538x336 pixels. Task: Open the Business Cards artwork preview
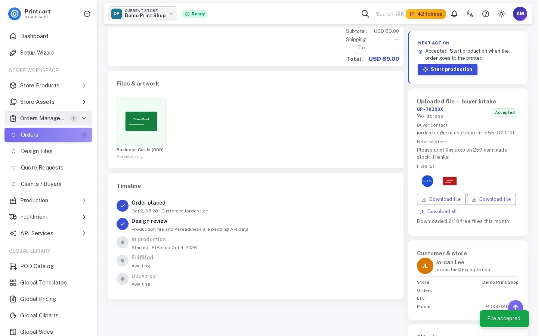141,121
